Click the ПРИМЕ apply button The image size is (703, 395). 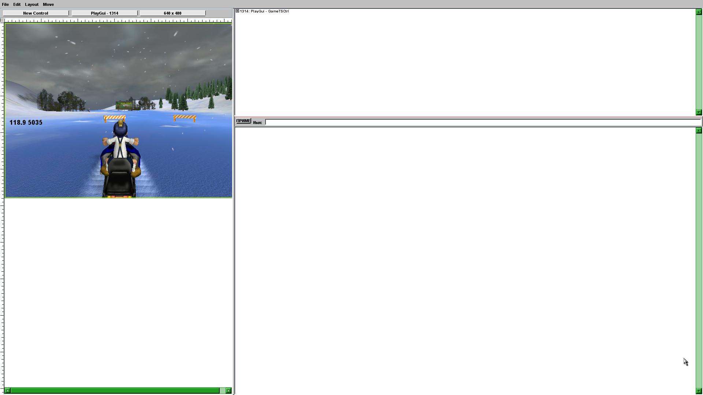pos(243,121)
